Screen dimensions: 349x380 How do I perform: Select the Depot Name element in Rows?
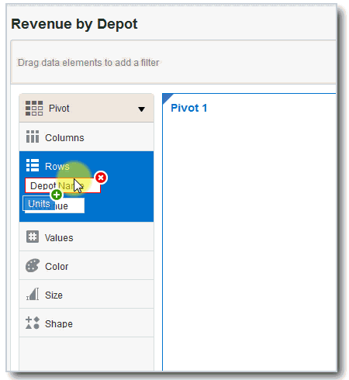(63, 185)
